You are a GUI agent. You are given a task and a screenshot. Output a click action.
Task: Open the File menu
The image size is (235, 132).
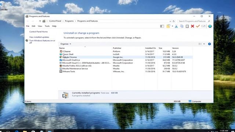click(x=28, y=26)
